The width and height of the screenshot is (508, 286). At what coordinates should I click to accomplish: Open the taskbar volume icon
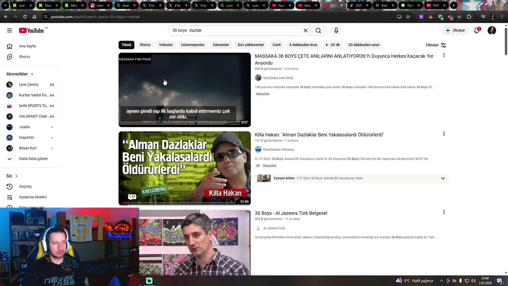(473, 281)
